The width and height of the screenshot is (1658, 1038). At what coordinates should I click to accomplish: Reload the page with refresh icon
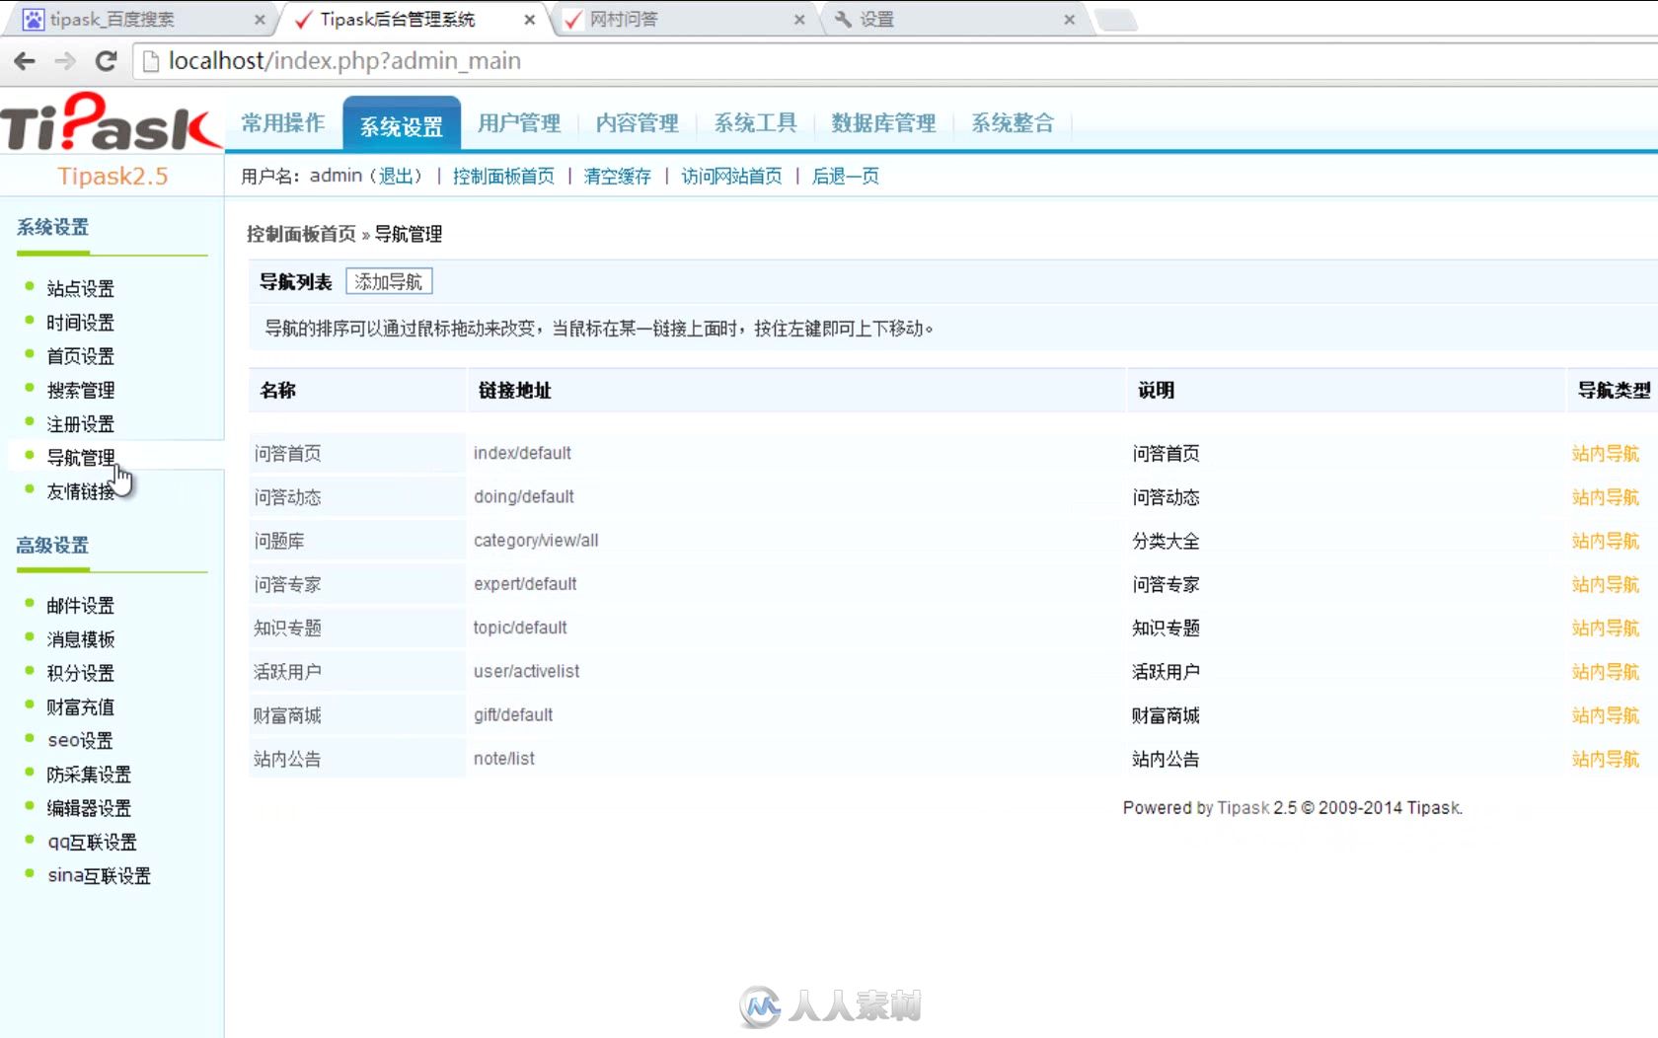tap(106, 61)
